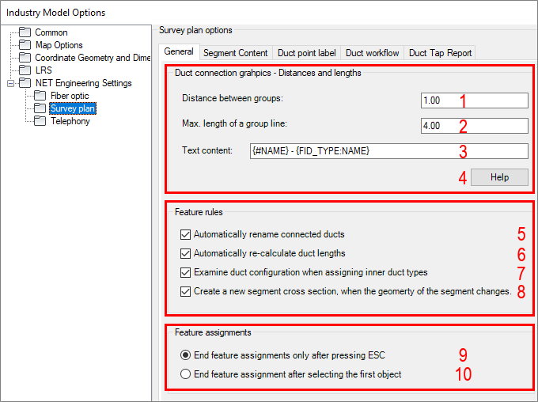Click the 'Industry Model Options' window title
The width and height of the screenshot is (538, 402).
55,13
